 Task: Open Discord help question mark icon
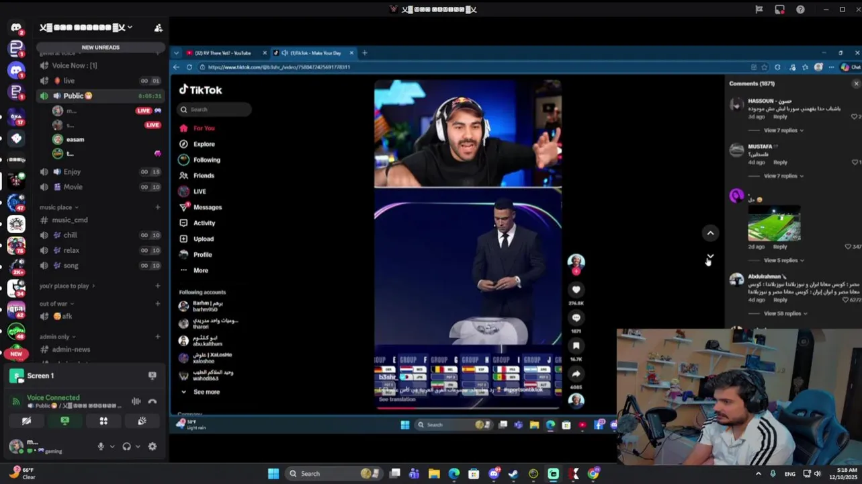coord(800,9)
